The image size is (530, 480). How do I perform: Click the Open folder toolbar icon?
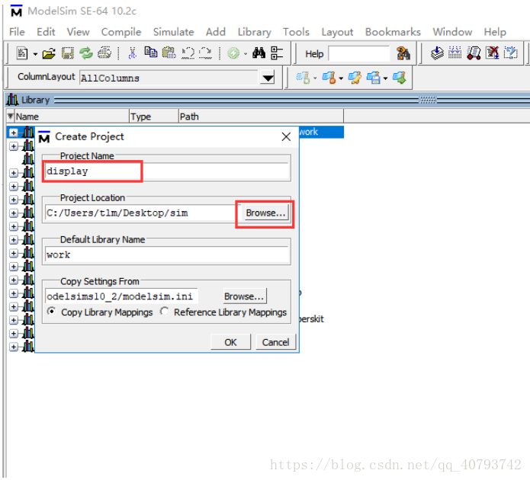49,53
